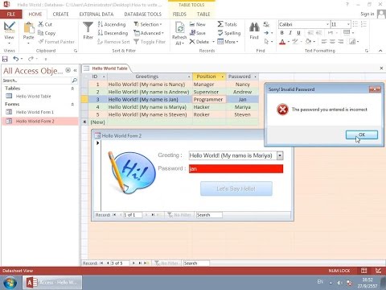The height and width of the screenshot is (290, 386).
Task: Toggle Bold formatting
Action: tap(281, 33)
